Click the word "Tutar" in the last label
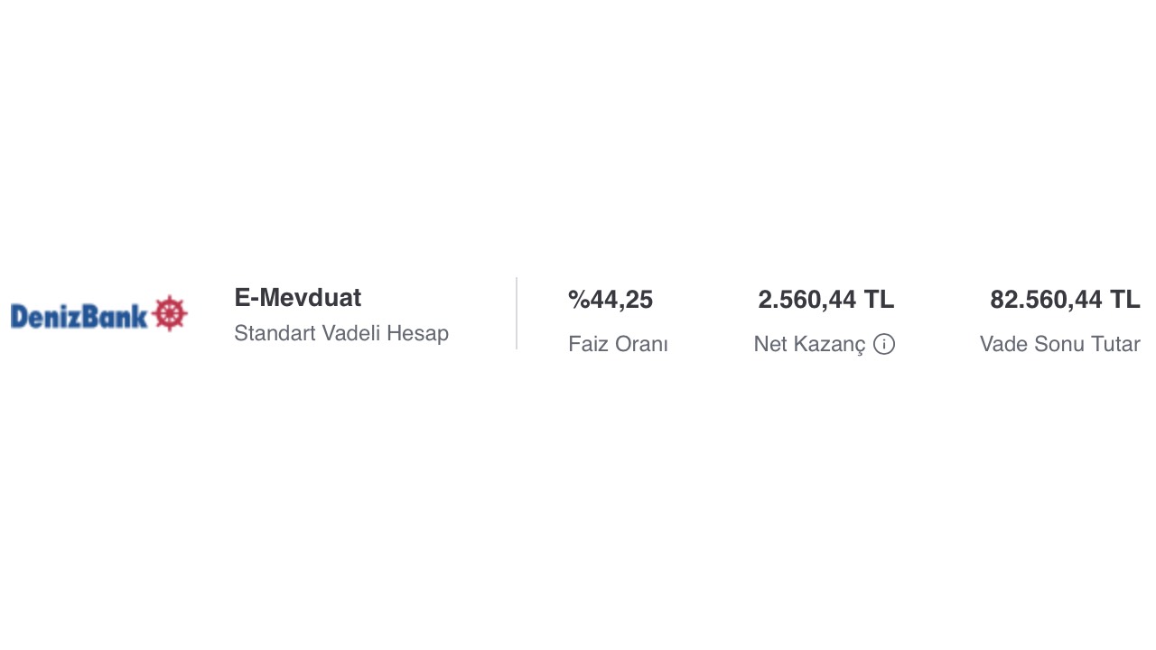The image size is (1156, 650). click(x=1115, y=344)
